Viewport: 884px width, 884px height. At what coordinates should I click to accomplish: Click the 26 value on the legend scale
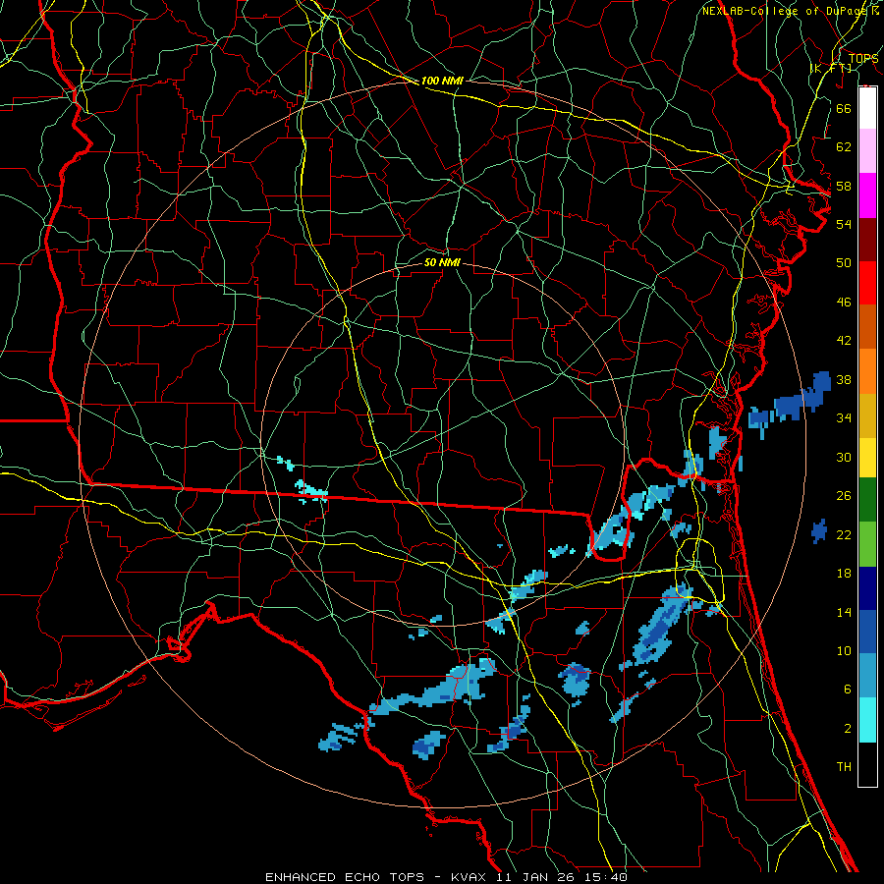(844, 496)
